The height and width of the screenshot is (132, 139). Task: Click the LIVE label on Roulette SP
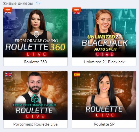pos(105,115)
